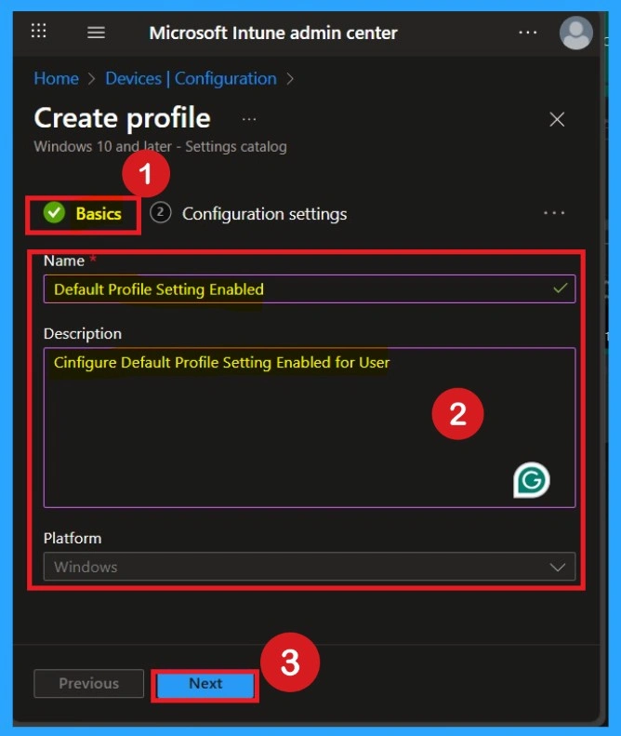Click the step 2 circle icon
The width and height of the screenshot is (621, 736).
coord(161,213)
